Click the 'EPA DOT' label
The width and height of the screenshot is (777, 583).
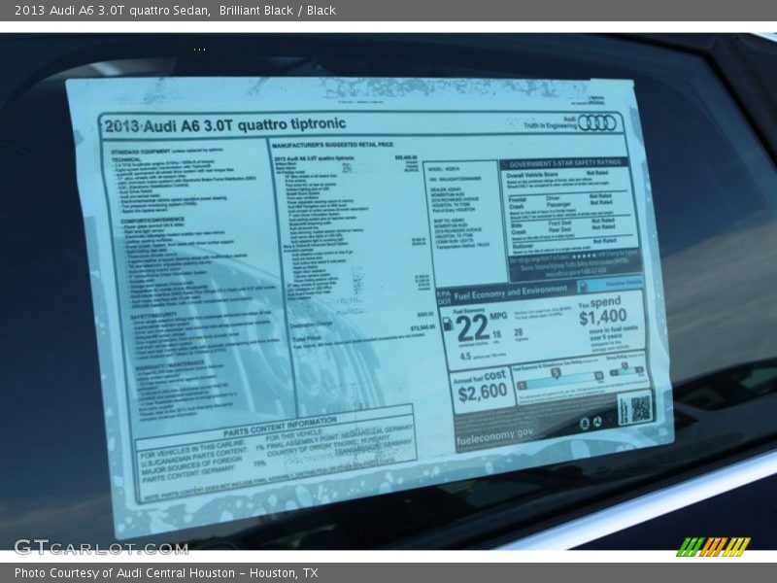coord(444,297)
